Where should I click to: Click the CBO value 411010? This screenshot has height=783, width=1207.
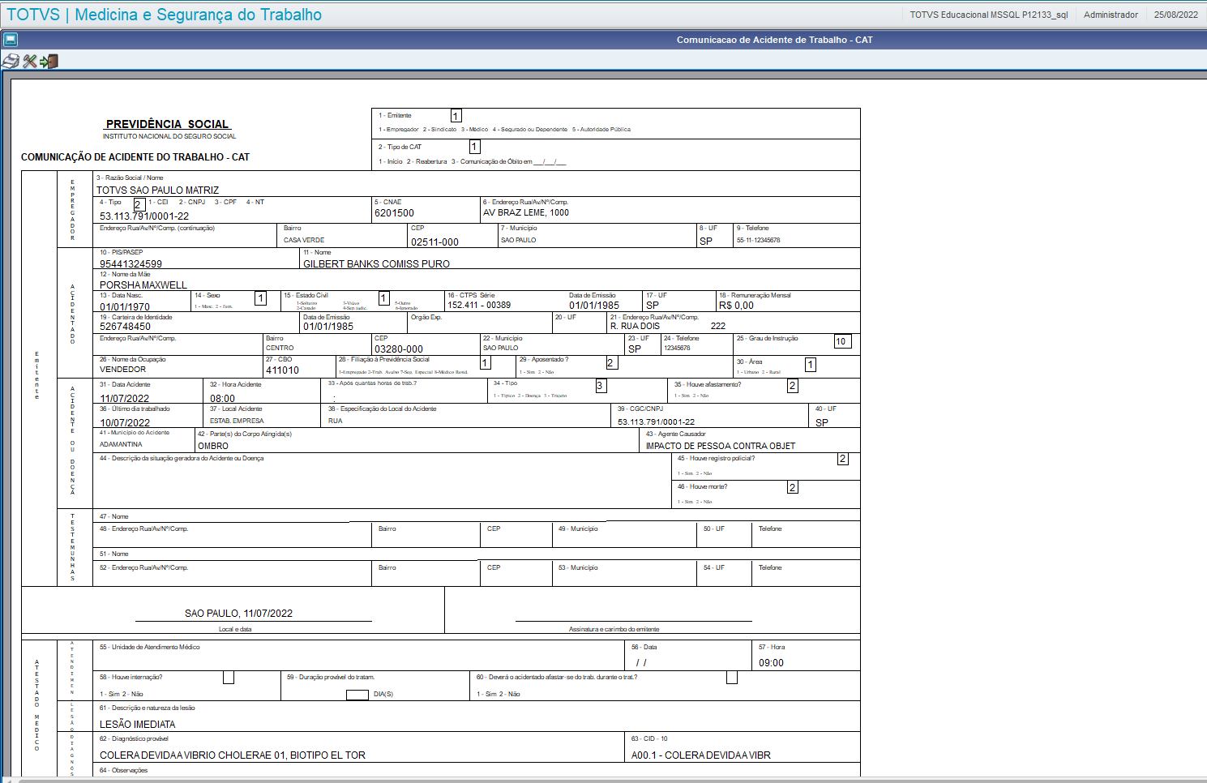(283, 370)
